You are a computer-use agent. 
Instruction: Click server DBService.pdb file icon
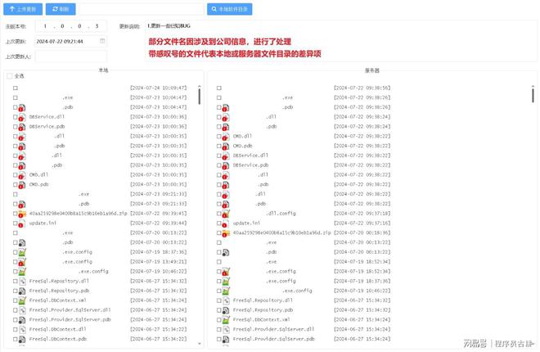pyautogui.click(x=226, y=165)
